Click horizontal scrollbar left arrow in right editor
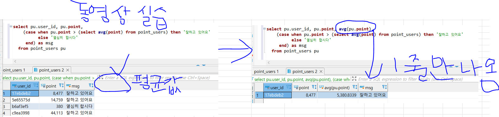 pyautogui.click(x=268, y=63)
